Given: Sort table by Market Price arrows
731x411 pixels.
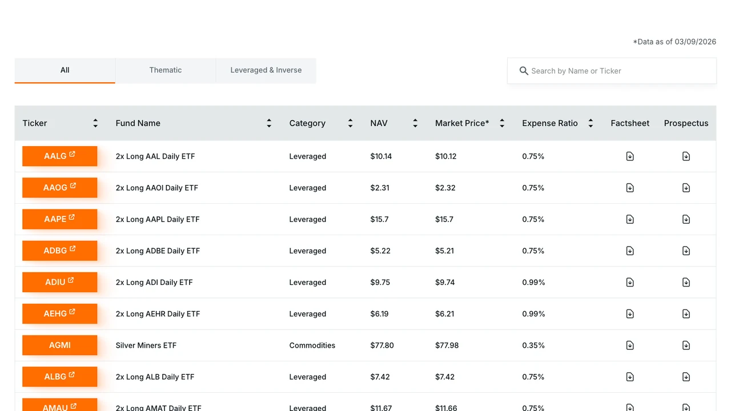Looking at the screenshot, I should point(502,123).
